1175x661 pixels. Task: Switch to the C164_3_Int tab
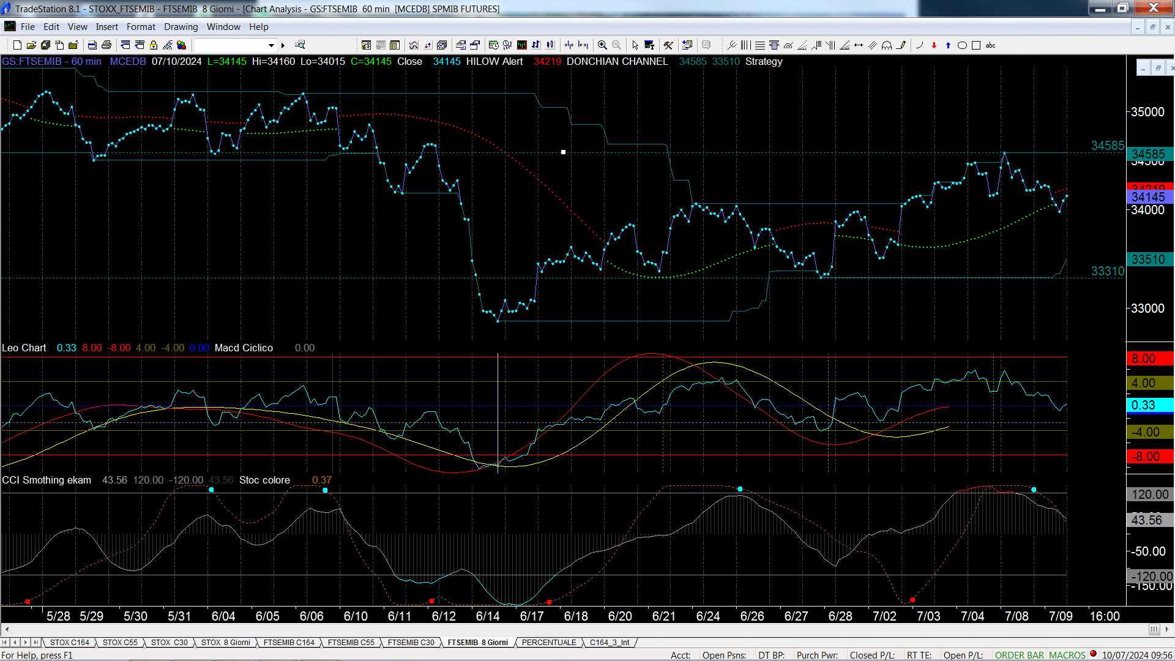tap(610, 643)
